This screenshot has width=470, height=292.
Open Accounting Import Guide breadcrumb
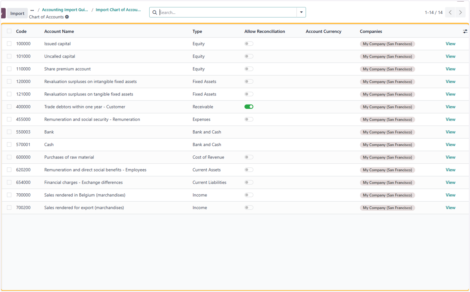[65, 10]
